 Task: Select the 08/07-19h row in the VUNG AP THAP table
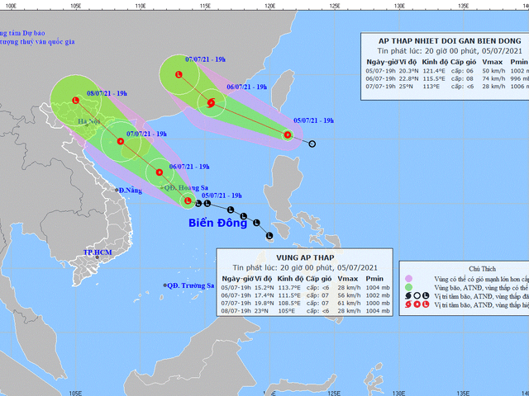pyautogui.click(x=300, y=311)
